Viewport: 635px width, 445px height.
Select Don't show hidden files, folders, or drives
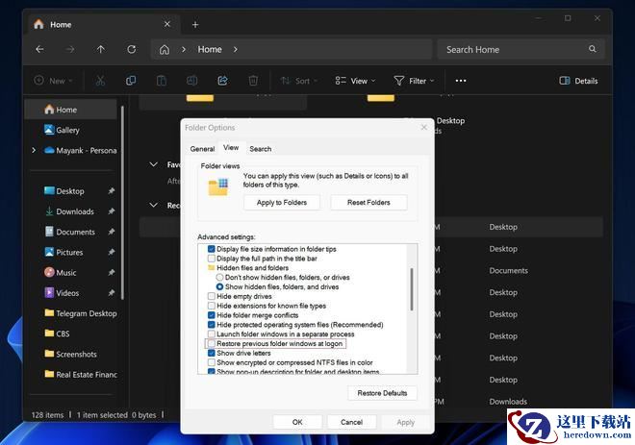[x=219, y=278]
